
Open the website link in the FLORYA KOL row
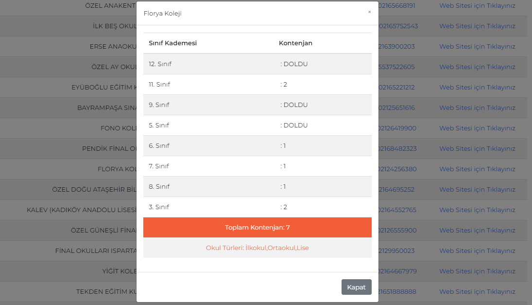point(477,169)
